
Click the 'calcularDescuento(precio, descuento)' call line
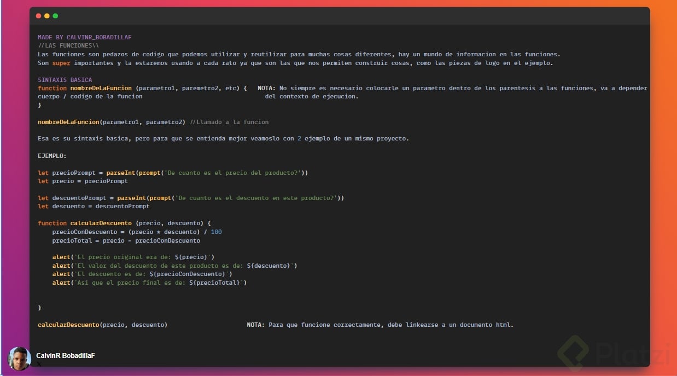[x=103, y=325]
